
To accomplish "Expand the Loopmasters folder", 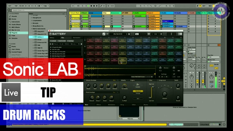I will pyautogui.click(x=32, y=20).
